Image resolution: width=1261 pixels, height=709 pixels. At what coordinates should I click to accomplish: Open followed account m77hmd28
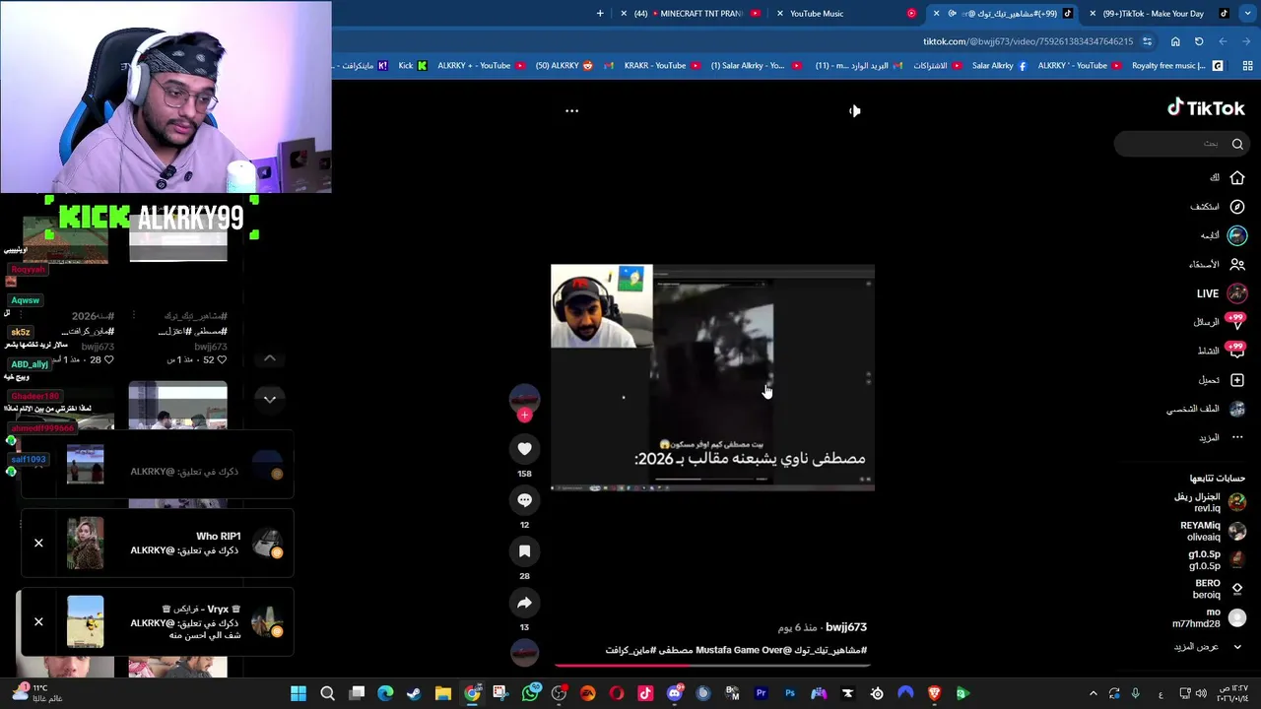1208,617
